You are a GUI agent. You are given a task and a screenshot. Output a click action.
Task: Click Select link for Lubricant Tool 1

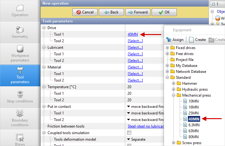[135, 54]
